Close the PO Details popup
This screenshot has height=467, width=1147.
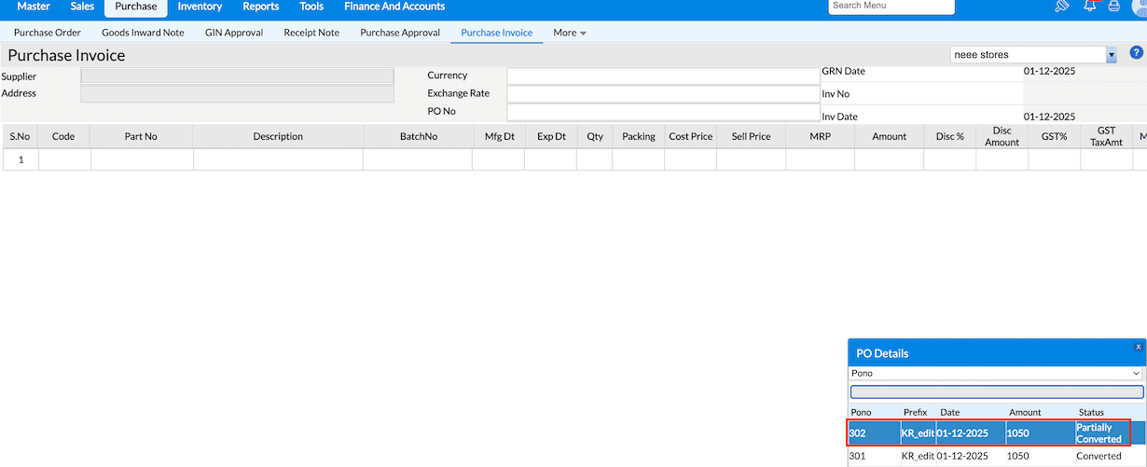click(x=1138, y=346)
